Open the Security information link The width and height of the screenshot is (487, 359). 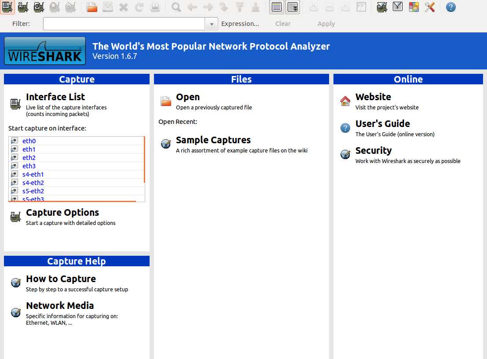[x=373, y=150]
